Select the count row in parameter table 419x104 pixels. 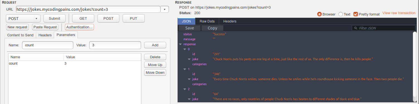click(x=74, y=64)
